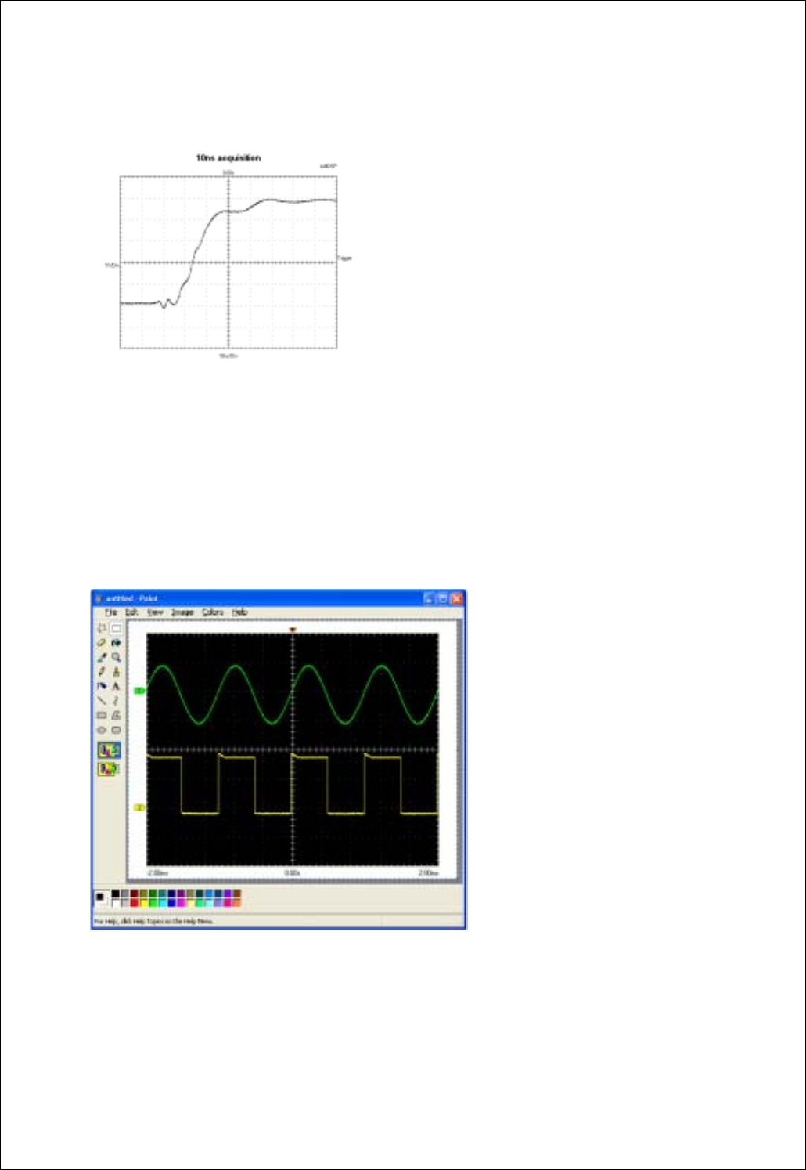Open the File menu in Paint
This screenshot has width=806, height=1170.
pyautogui.click(x=110, y=612)
